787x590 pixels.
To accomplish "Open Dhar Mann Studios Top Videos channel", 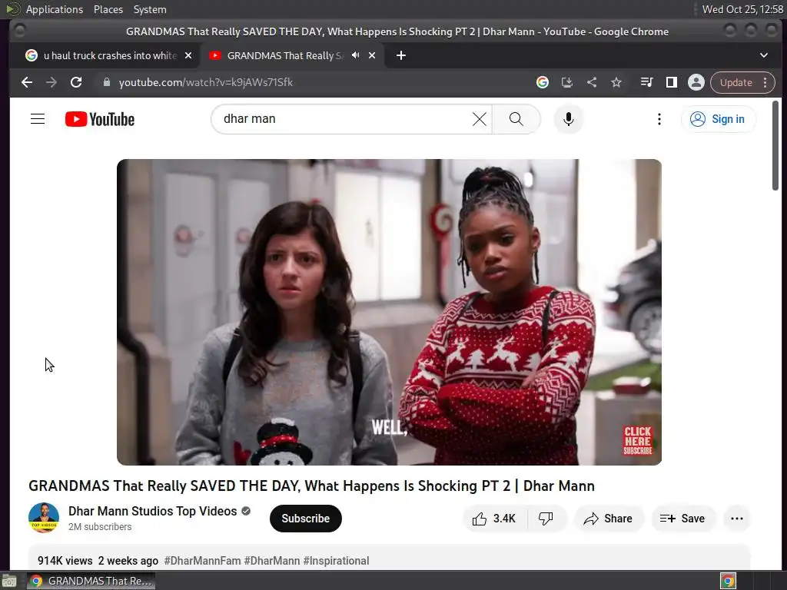I will coord(153,511).
